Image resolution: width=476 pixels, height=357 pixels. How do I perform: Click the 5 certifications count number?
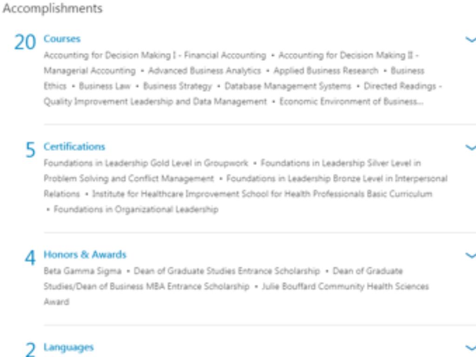(30, 150)
